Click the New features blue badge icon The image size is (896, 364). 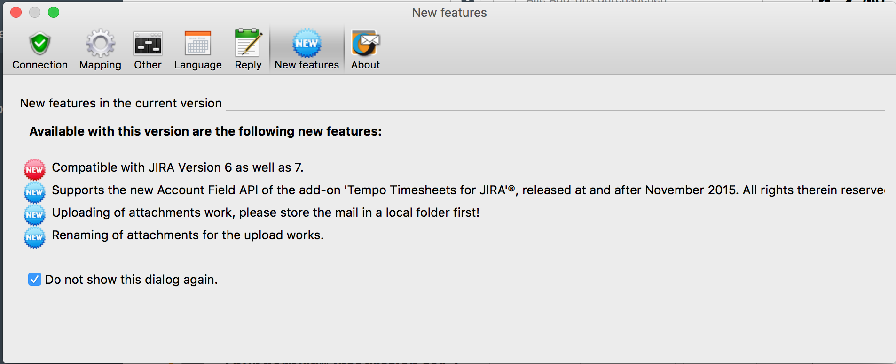click(x=307, y=44)
